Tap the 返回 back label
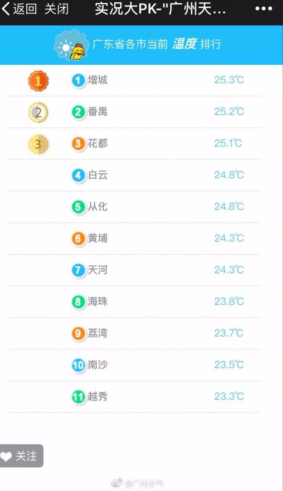283x491 pixels. [25, 9]
